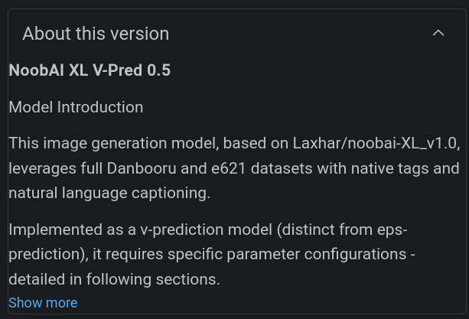Image resolution: width=469 pixels, height=319 pixels.
Task: Click the phrase 'detailed in following sections.'
Action: [114, 278]
